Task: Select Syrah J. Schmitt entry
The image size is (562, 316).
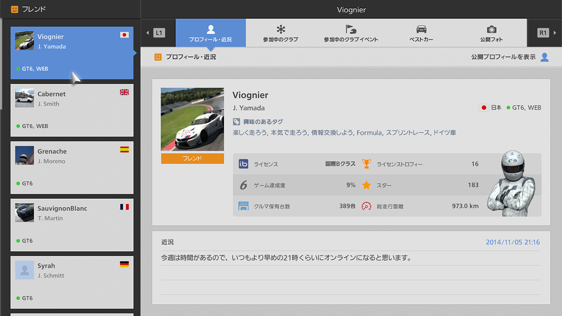Action: pos(72,282)
